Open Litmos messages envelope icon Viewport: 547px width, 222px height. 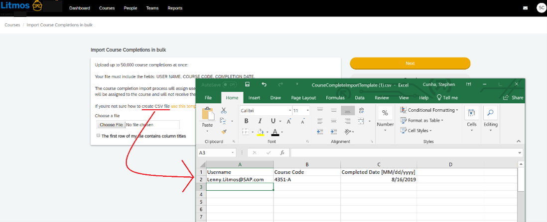tap(525, 8)
